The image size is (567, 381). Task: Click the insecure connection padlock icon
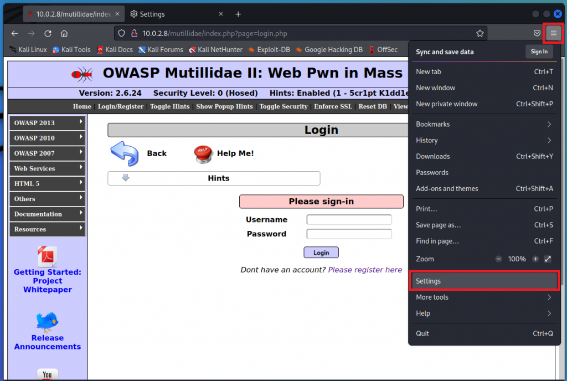[x=134, y=33]
